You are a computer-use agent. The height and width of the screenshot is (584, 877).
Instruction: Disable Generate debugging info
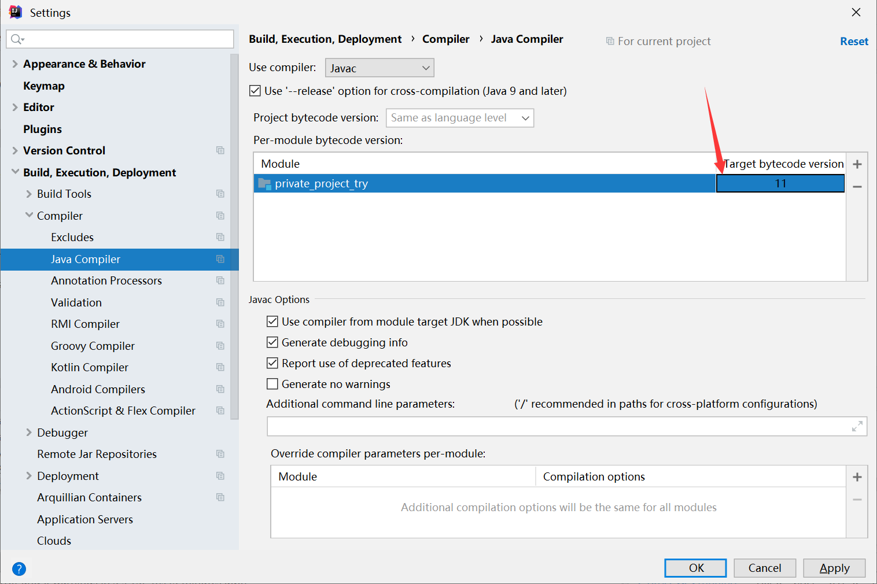tap(272, 342)
